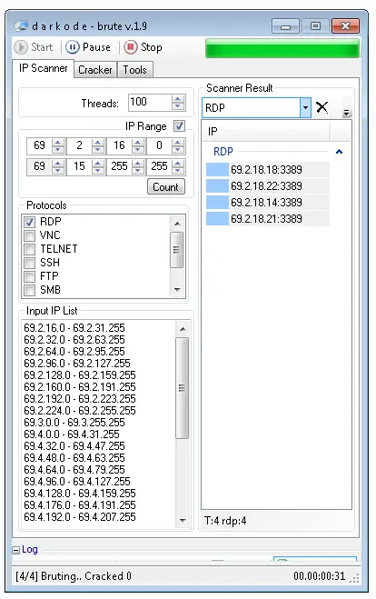This screenshot has width=376, height=599.
Task: Click the Protocols list scroll-down arrow
Action: coord(177,290)
